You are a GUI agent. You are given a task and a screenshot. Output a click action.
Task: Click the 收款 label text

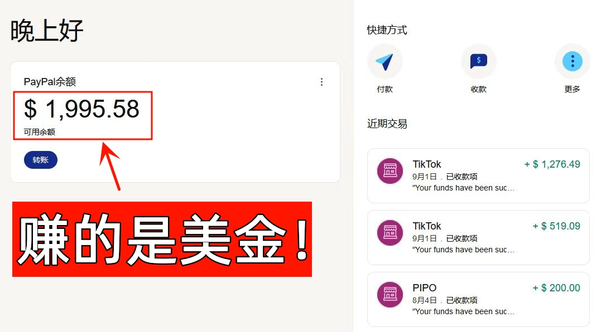pos(479,89)
